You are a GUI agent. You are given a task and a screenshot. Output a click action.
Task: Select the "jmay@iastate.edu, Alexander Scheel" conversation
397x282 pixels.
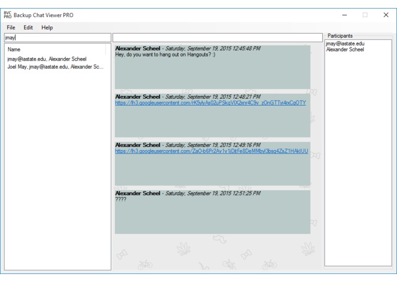pyautogui.click(x=47, y=59)
